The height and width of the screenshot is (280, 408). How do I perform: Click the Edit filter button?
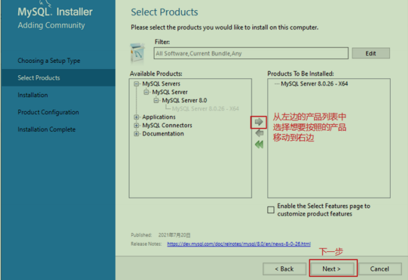(371, 53)
